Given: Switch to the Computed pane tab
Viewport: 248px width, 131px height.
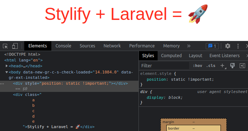Looking at the screenshot, I should click(x=171, y=56).
